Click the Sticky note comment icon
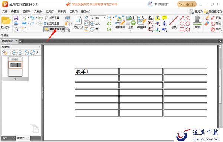 pos(164,18)
